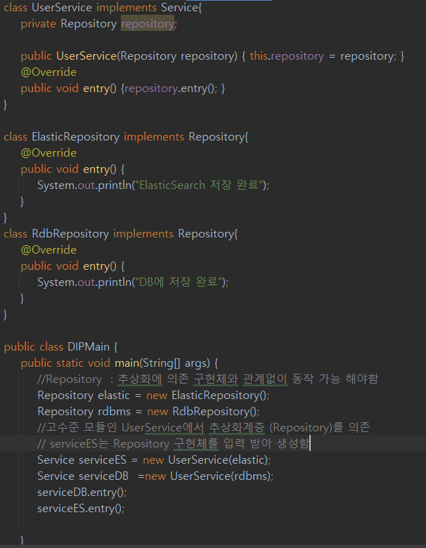
Task: Click comment line '// serviceES는 Repository 구현체를'
Action: tap(173, 443)
